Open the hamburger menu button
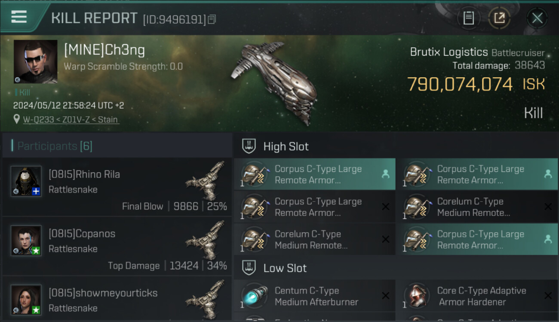The width and height of the screenshot is (559, 322). 19,17
